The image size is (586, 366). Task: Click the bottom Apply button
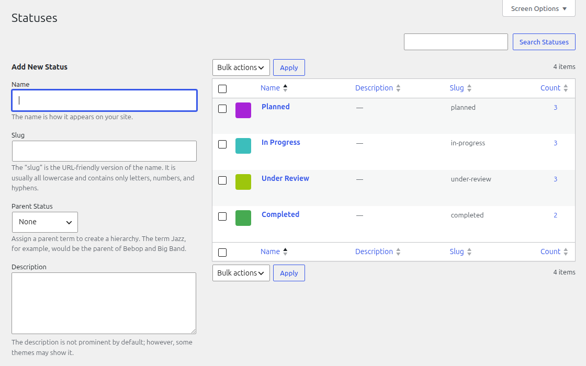click(289, 273)
